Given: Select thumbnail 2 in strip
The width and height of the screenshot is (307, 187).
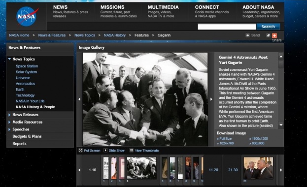Looking at the screenshot, I should coord(113,168).
